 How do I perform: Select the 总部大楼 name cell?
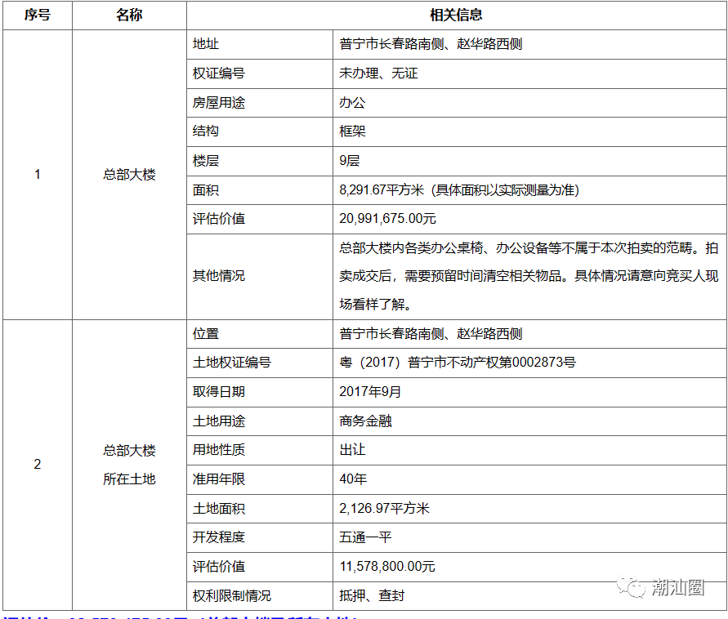129,175
